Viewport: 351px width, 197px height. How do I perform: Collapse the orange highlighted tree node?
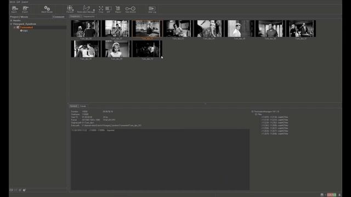pos(15,27)
